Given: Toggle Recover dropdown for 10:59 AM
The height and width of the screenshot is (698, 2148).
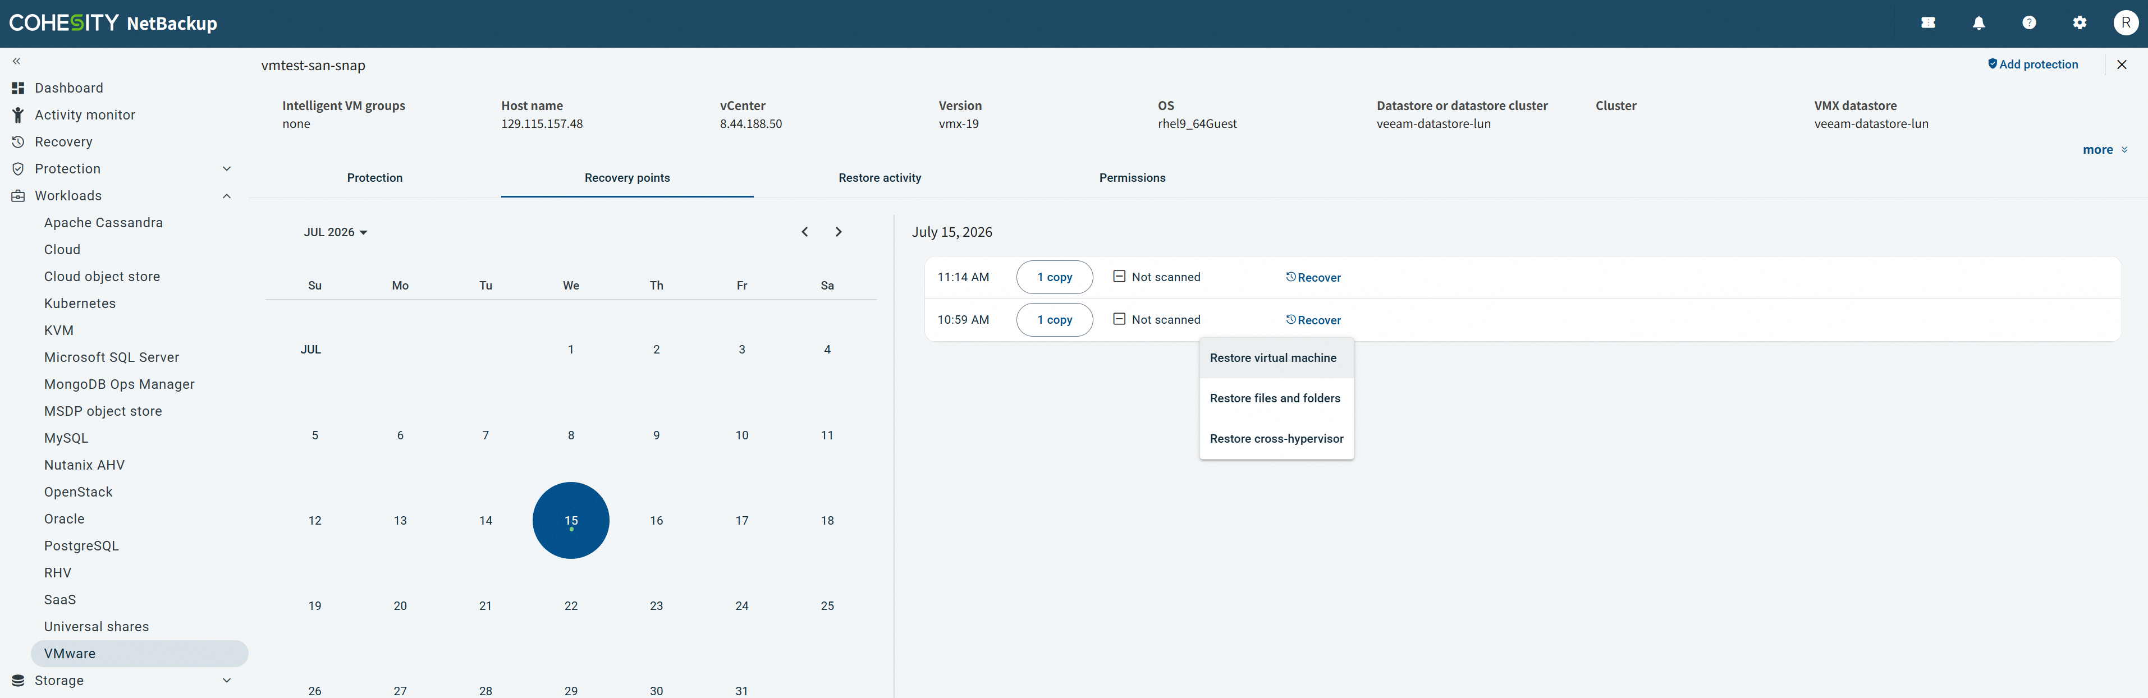Looking at the screenshot, I should tap(1313, 320).
